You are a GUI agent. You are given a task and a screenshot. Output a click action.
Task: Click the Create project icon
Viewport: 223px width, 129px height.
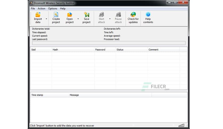56,15
